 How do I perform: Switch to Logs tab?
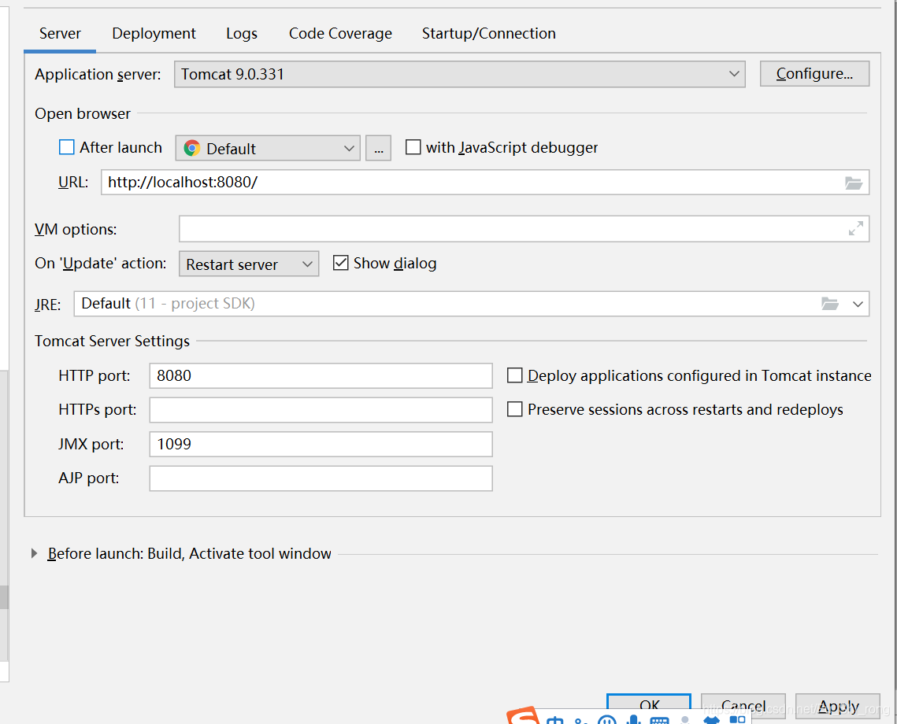tap(242, 34)
